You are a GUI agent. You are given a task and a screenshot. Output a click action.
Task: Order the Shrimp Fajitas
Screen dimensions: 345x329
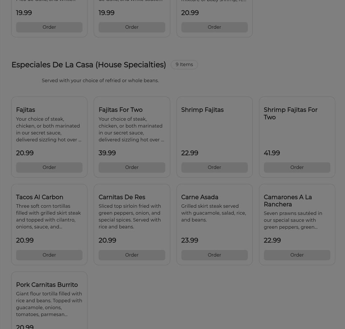point(214,167)
